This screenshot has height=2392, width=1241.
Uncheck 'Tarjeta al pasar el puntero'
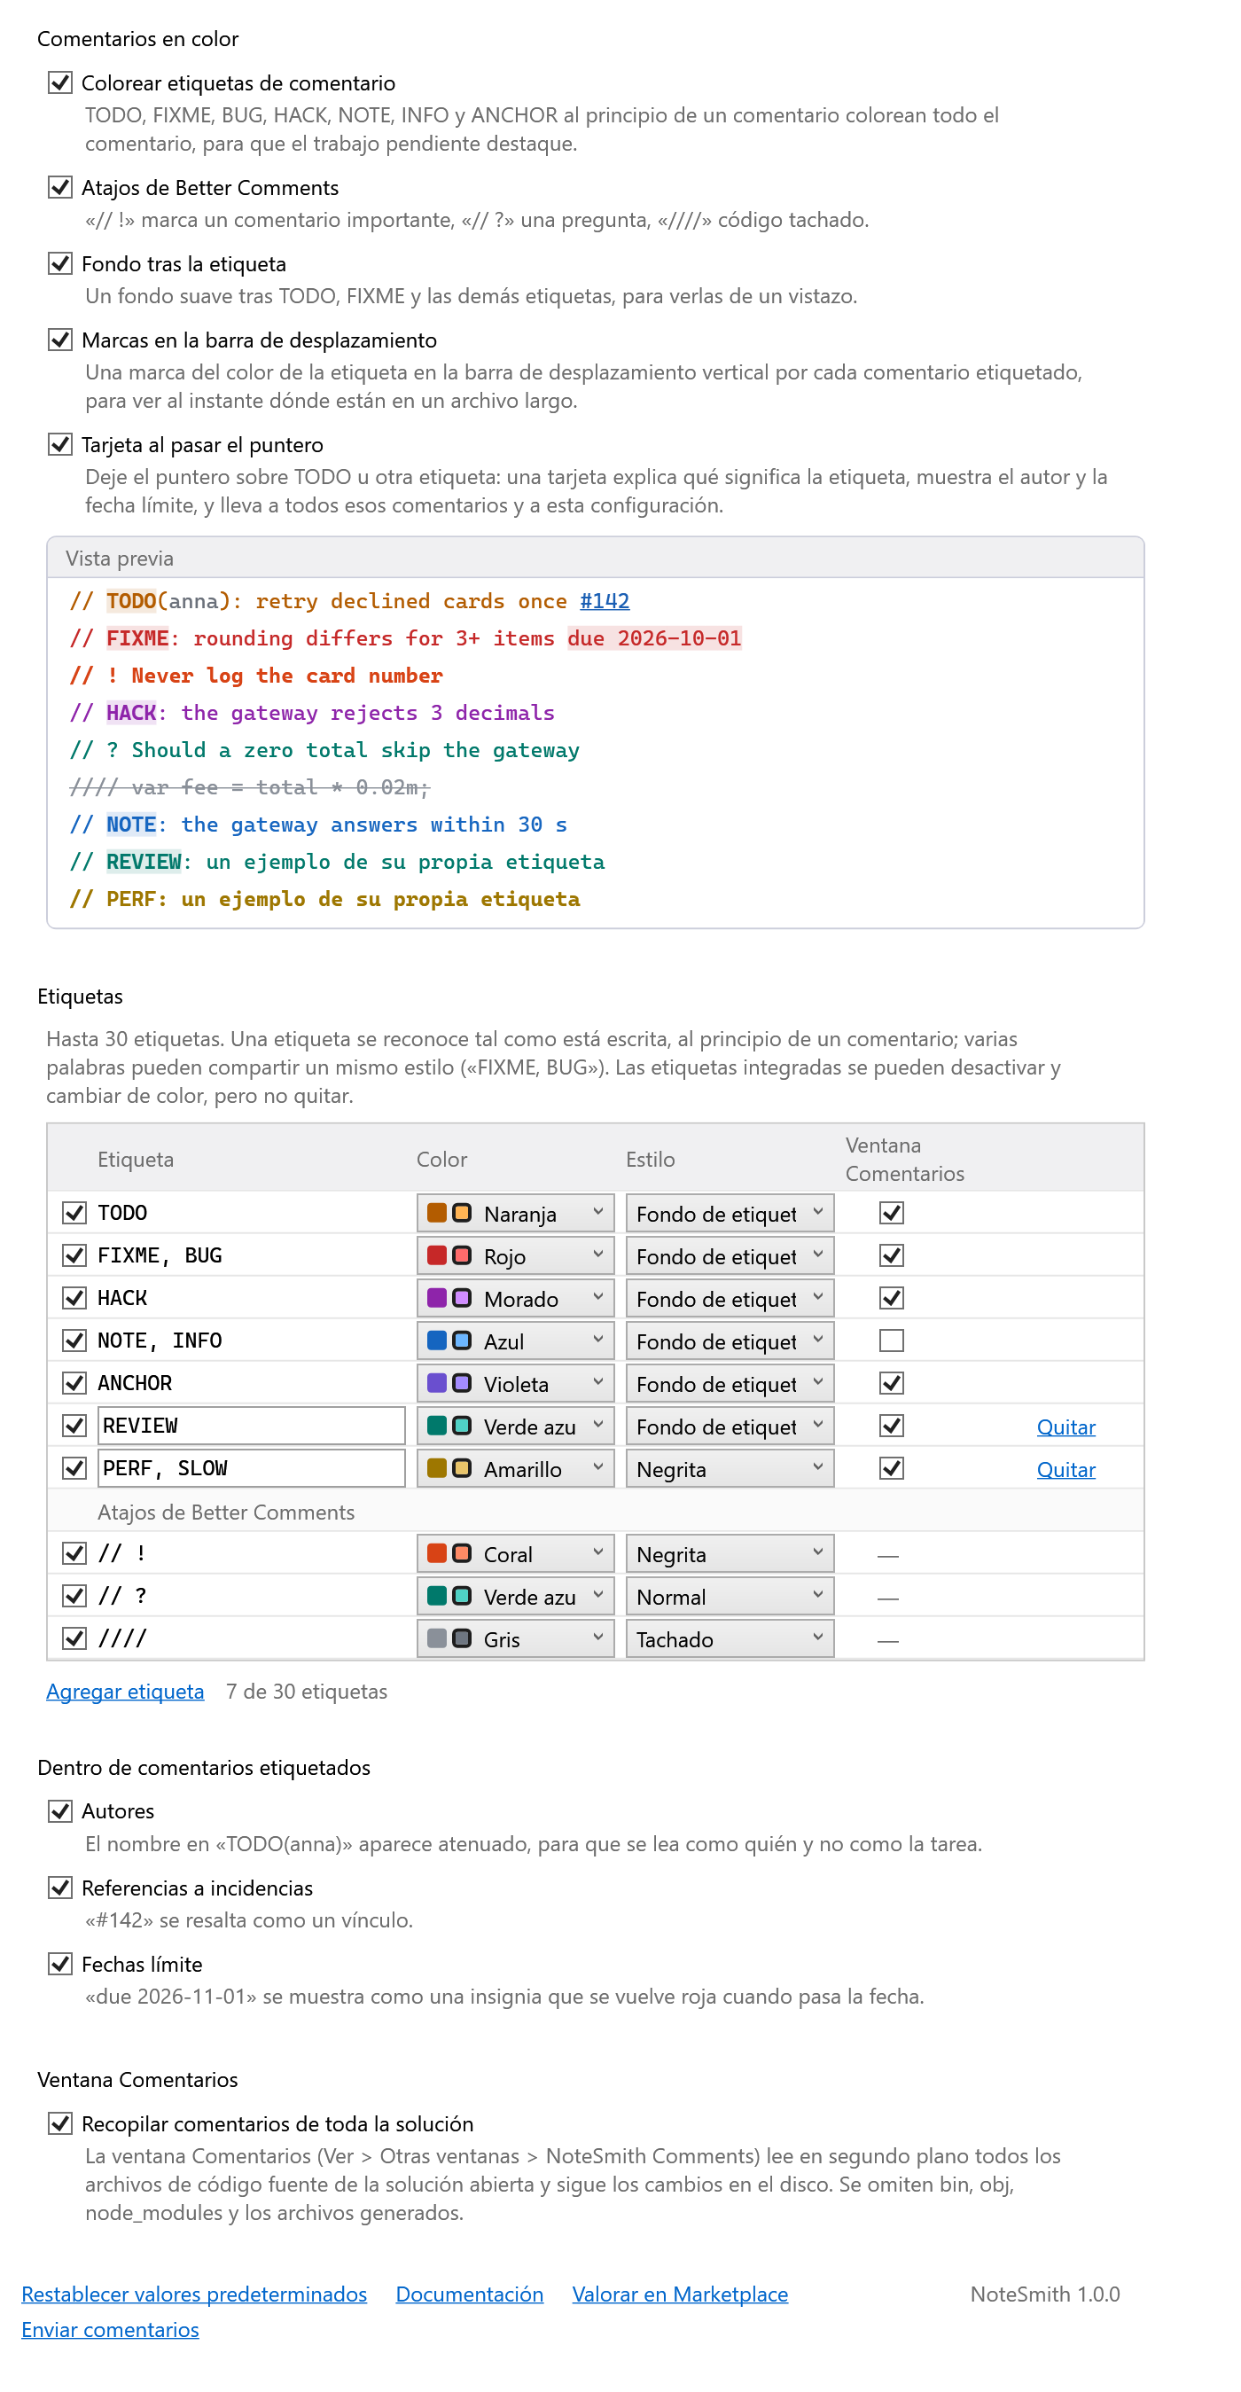(x=60, y=445)
